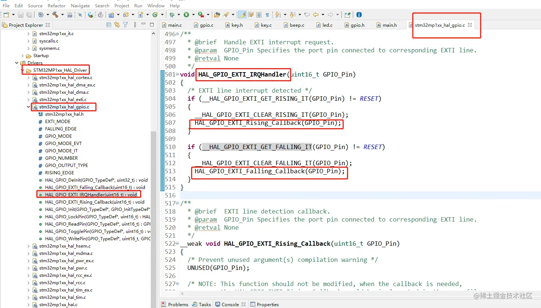Screen dimensions: 541x308
Task: Expand stm32mp1xx_hal_tim.c tree node
Action: (29, 297)
